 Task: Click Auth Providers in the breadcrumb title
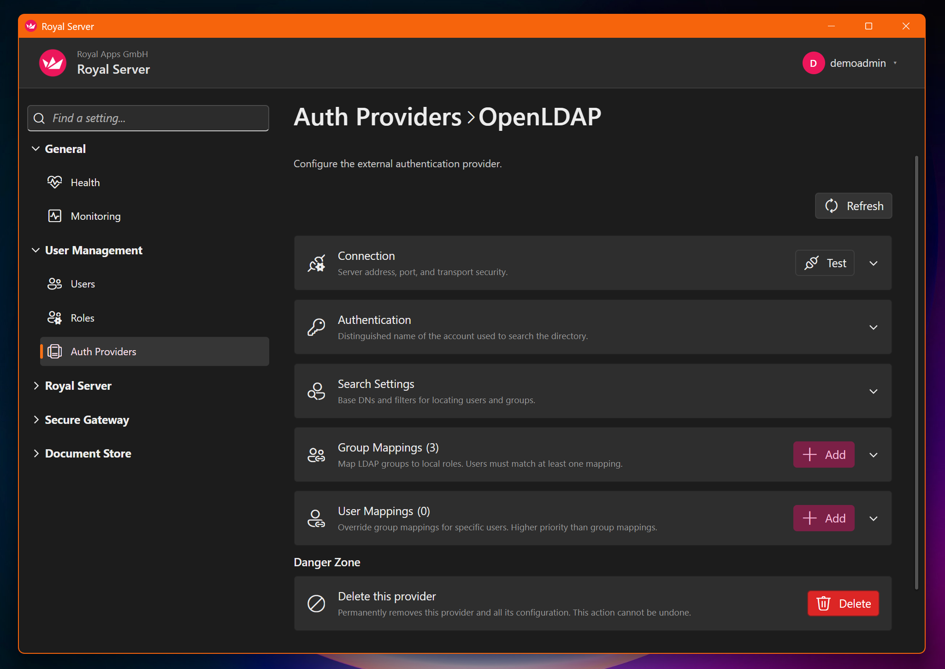point(377,117)
